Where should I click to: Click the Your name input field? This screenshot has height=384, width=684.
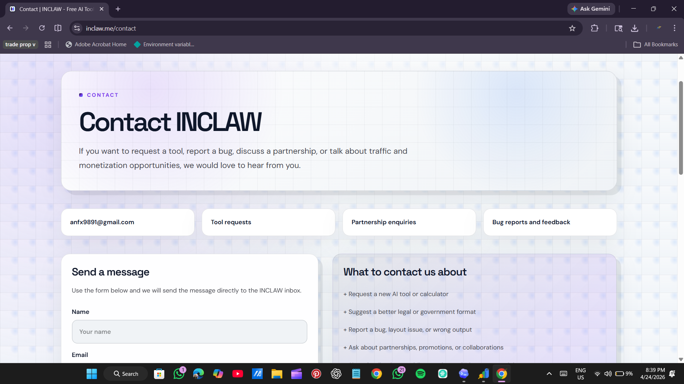(x=189, y=332)
